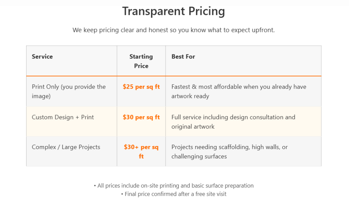Click the 'Fastest & most affordable' description
Image resolution: width=349 pixels, height=207 pixels.
(239, 87)
